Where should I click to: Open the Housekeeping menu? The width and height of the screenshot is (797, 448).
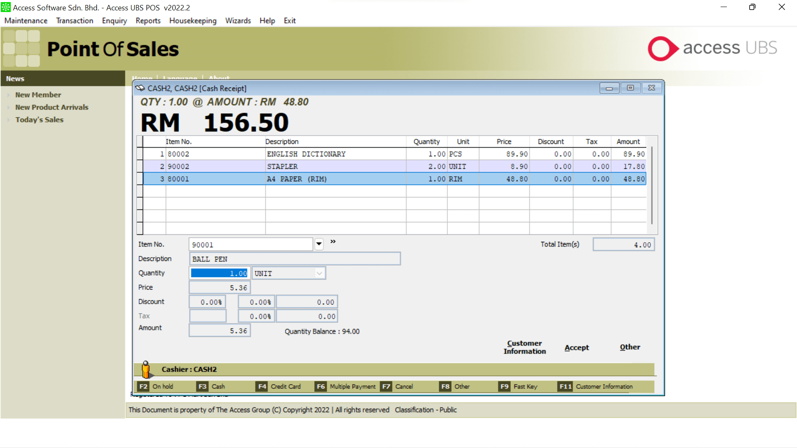(193, 21)
